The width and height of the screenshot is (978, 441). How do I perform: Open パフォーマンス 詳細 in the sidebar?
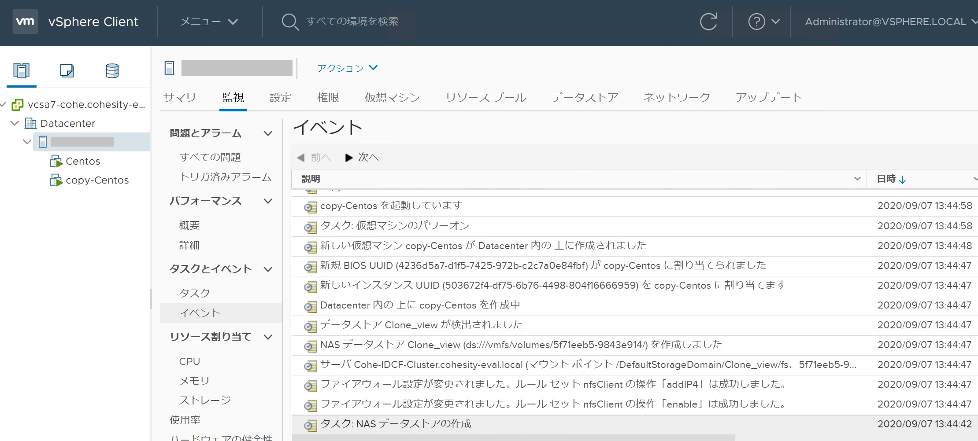coord(189,245)
